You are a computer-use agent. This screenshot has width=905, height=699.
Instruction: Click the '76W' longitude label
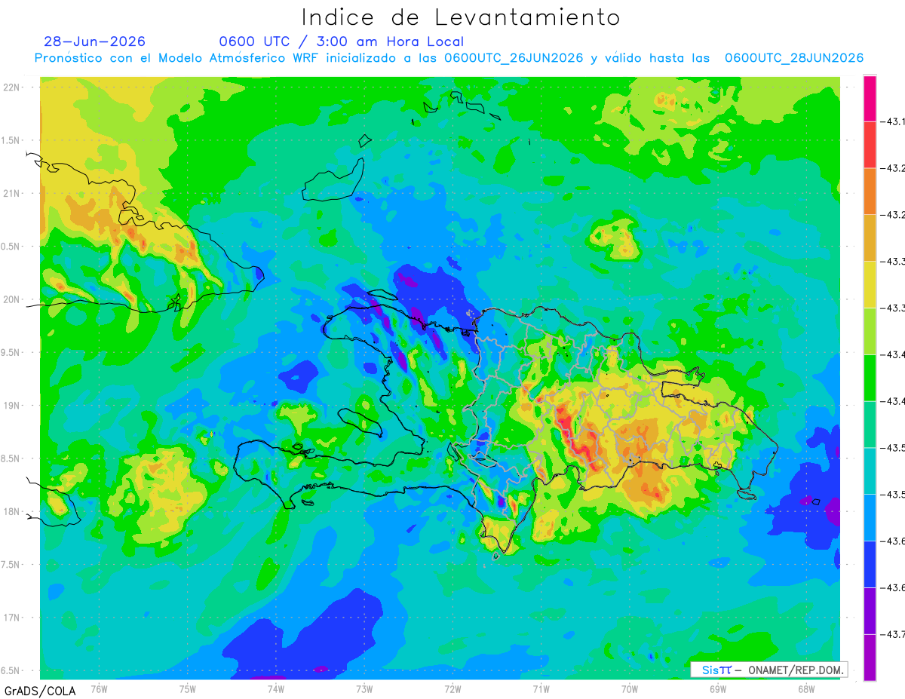point(99,688)
